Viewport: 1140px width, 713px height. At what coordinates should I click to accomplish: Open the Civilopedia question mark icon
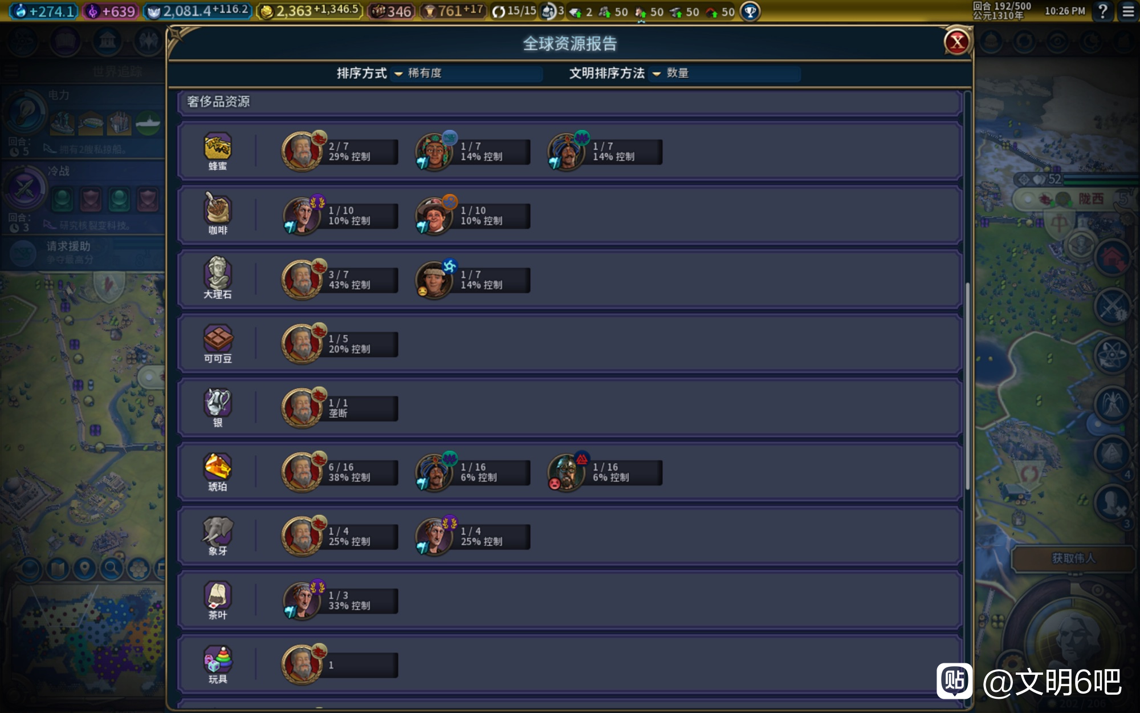click(x=1103, y=11)
